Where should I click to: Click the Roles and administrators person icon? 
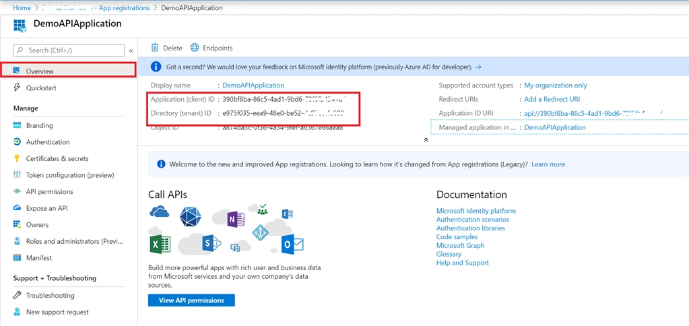tap(17, 241)
